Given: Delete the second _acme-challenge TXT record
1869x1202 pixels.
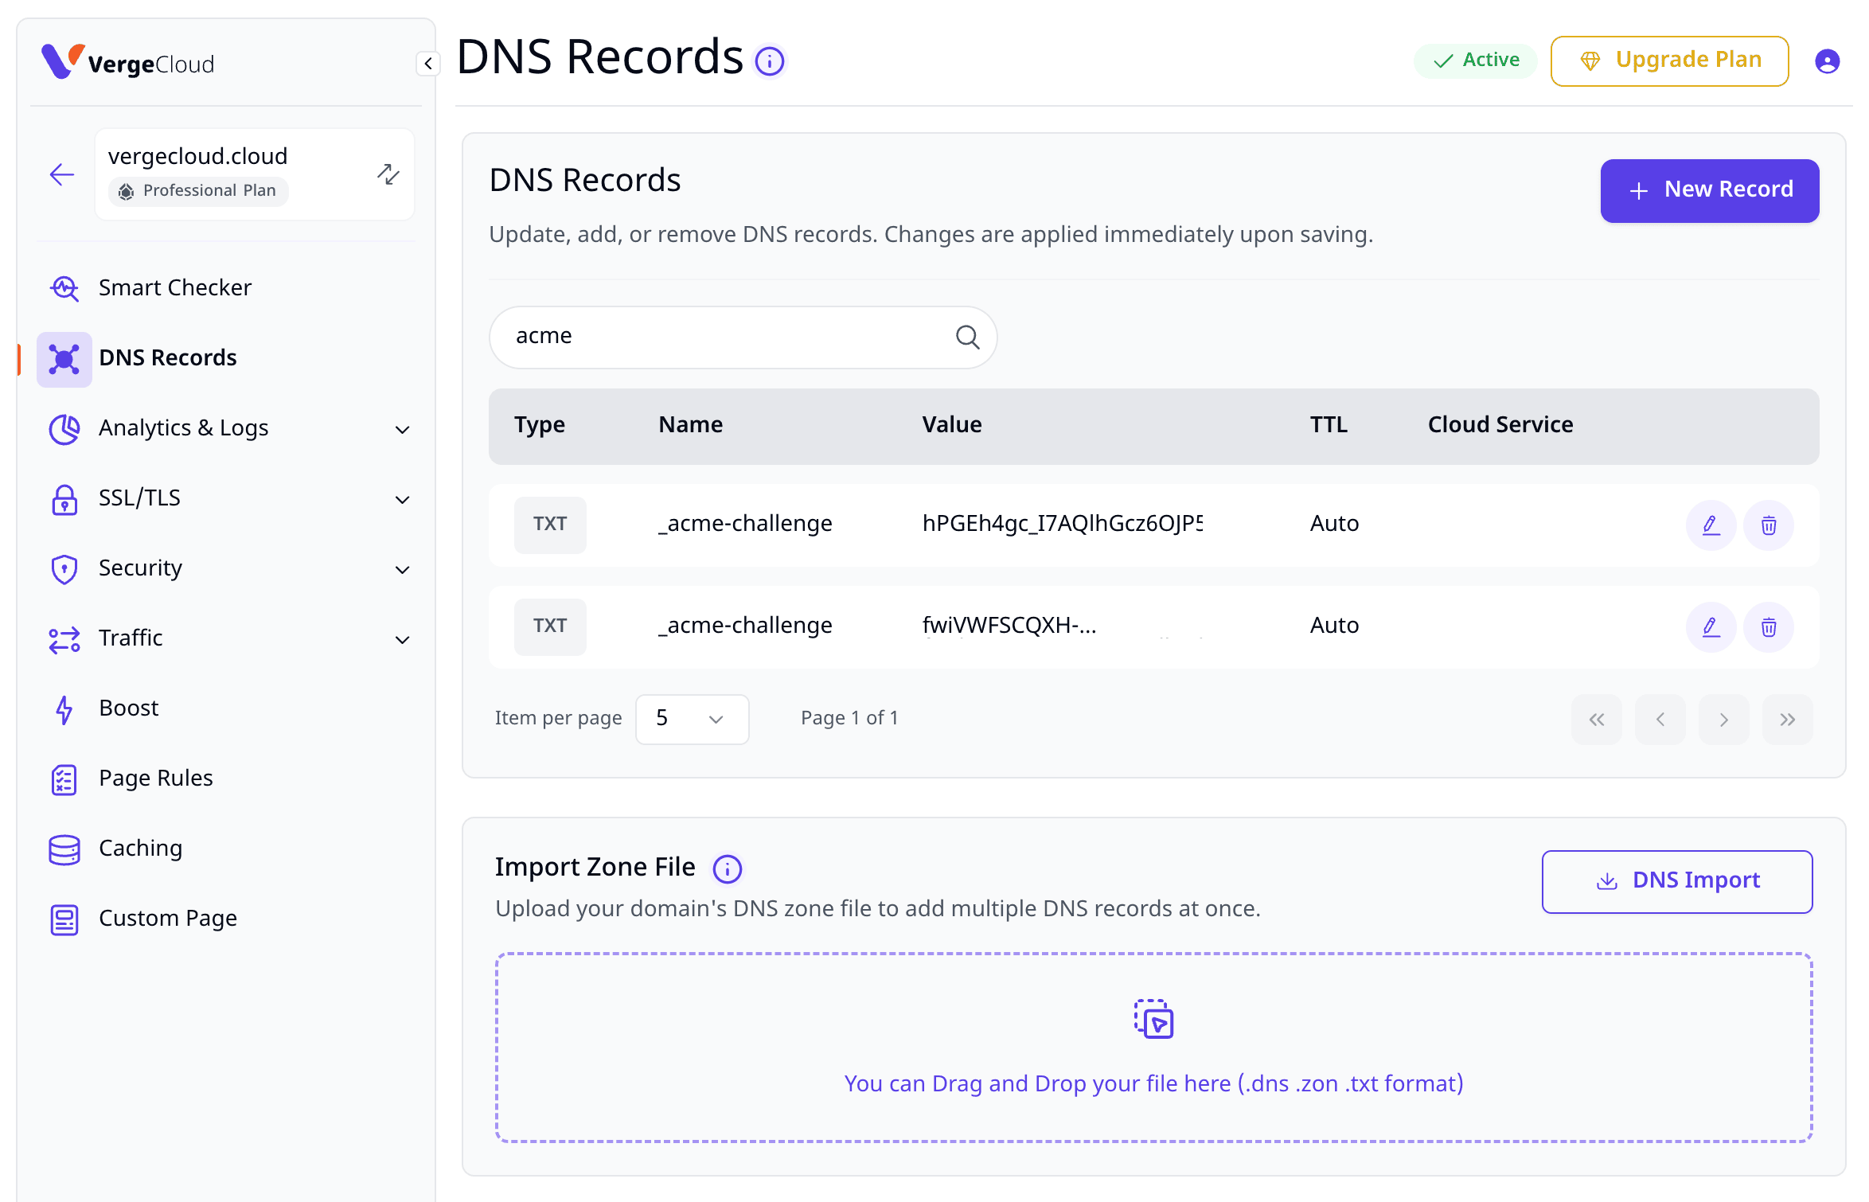Looking at the screenshot, I should point(1768,627).
